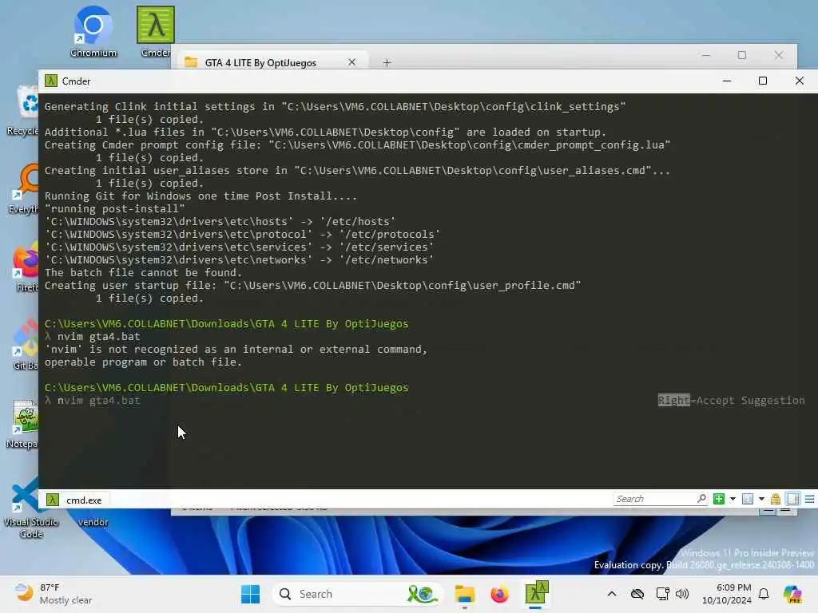Open the volume tray icon
The image size is (818, 613).
point(682,594)
